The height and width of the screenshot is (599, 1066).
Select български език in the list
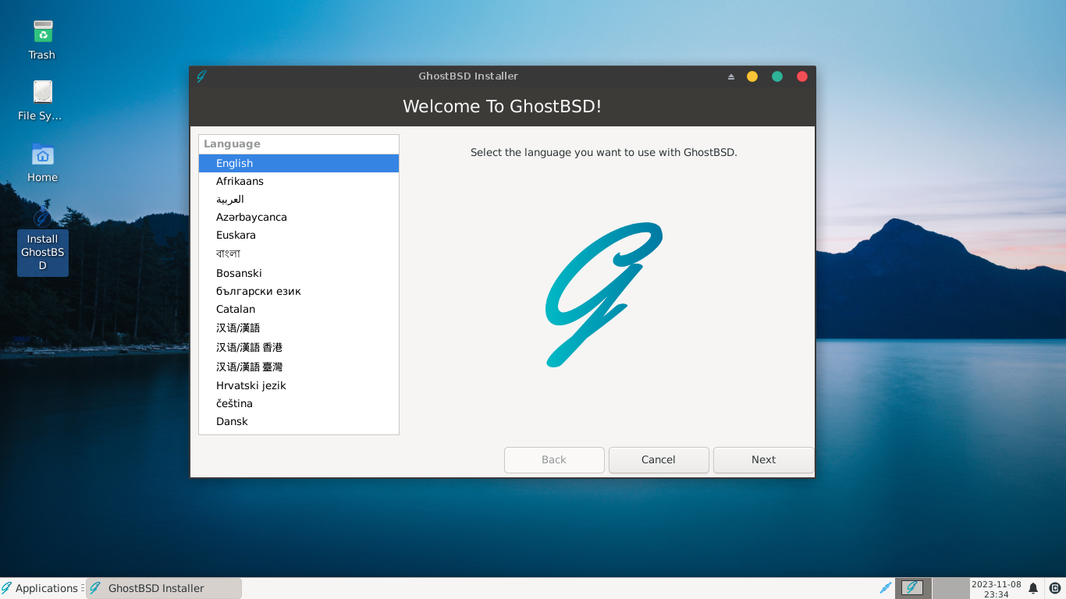pos(299,291)
